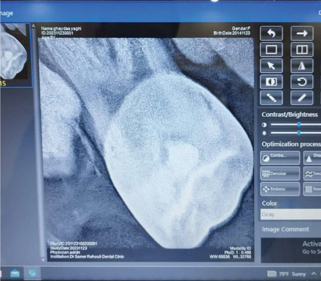Screen dimensions: 321x281
Task: Click the Image Comment text box
Action: (x=291, y=250)
